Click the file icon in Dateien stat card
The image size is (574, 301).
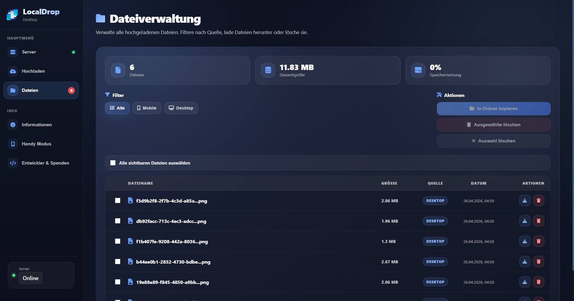[x=118, y=70]
